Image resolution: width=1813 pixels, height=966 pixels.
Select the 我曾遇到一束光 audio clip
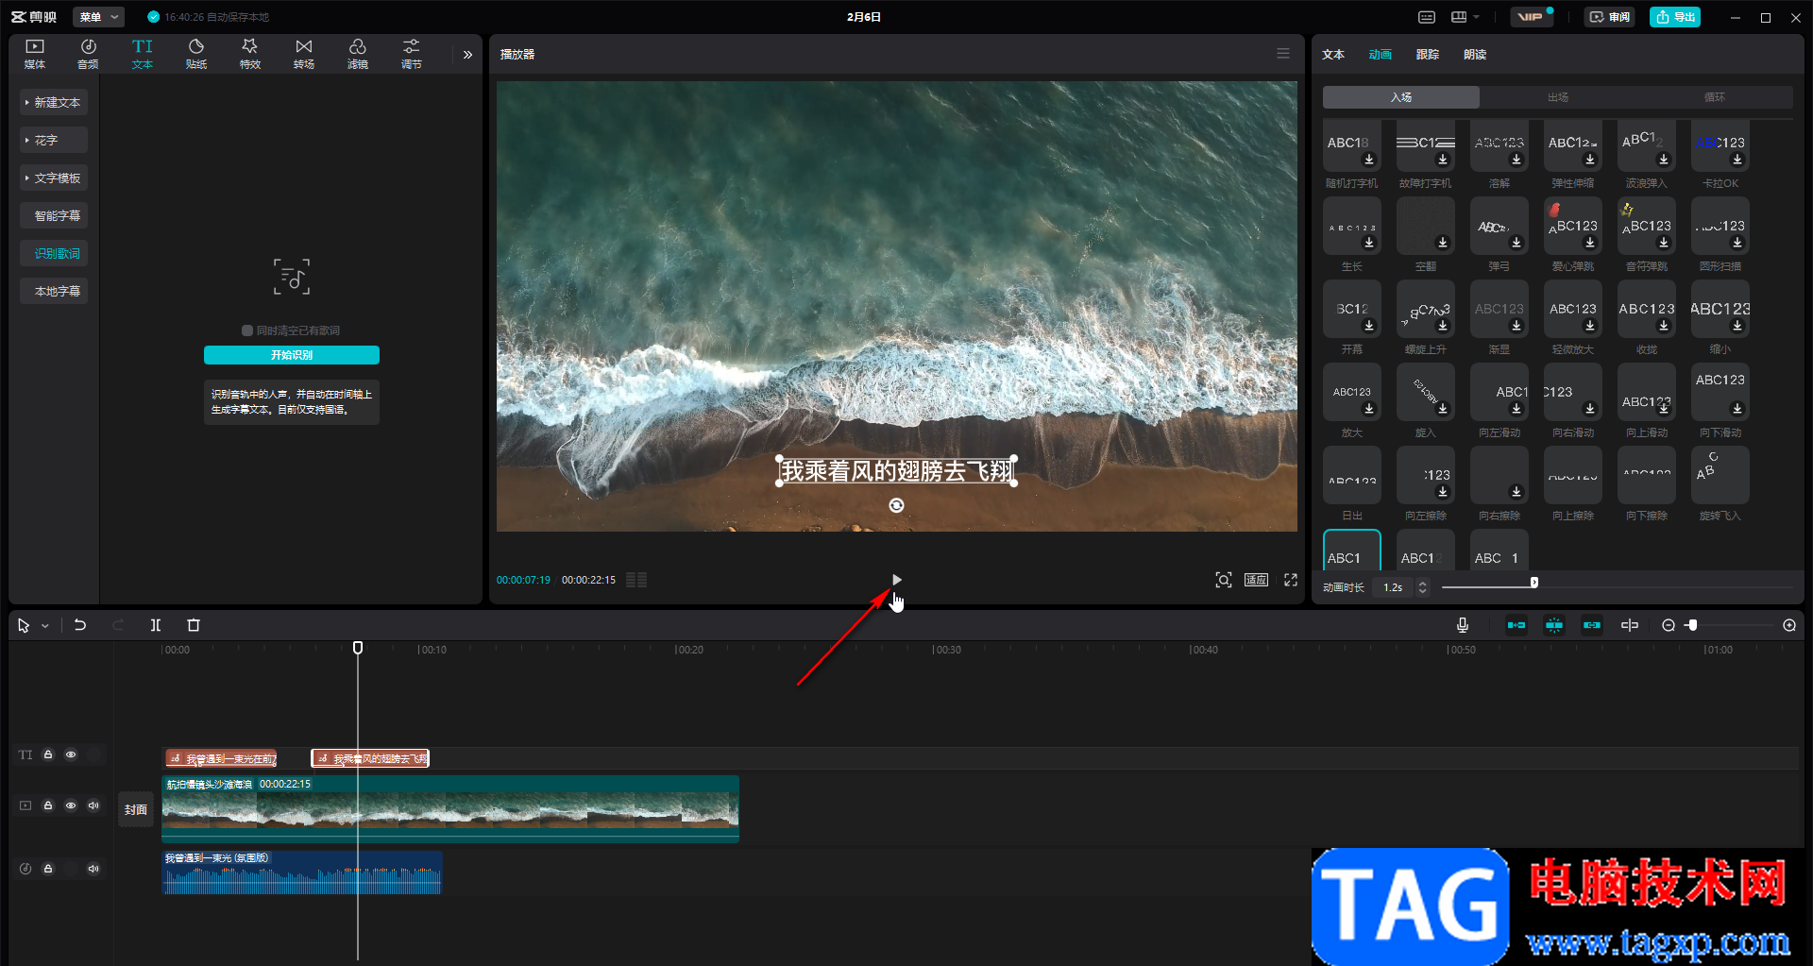coord(302,873)
